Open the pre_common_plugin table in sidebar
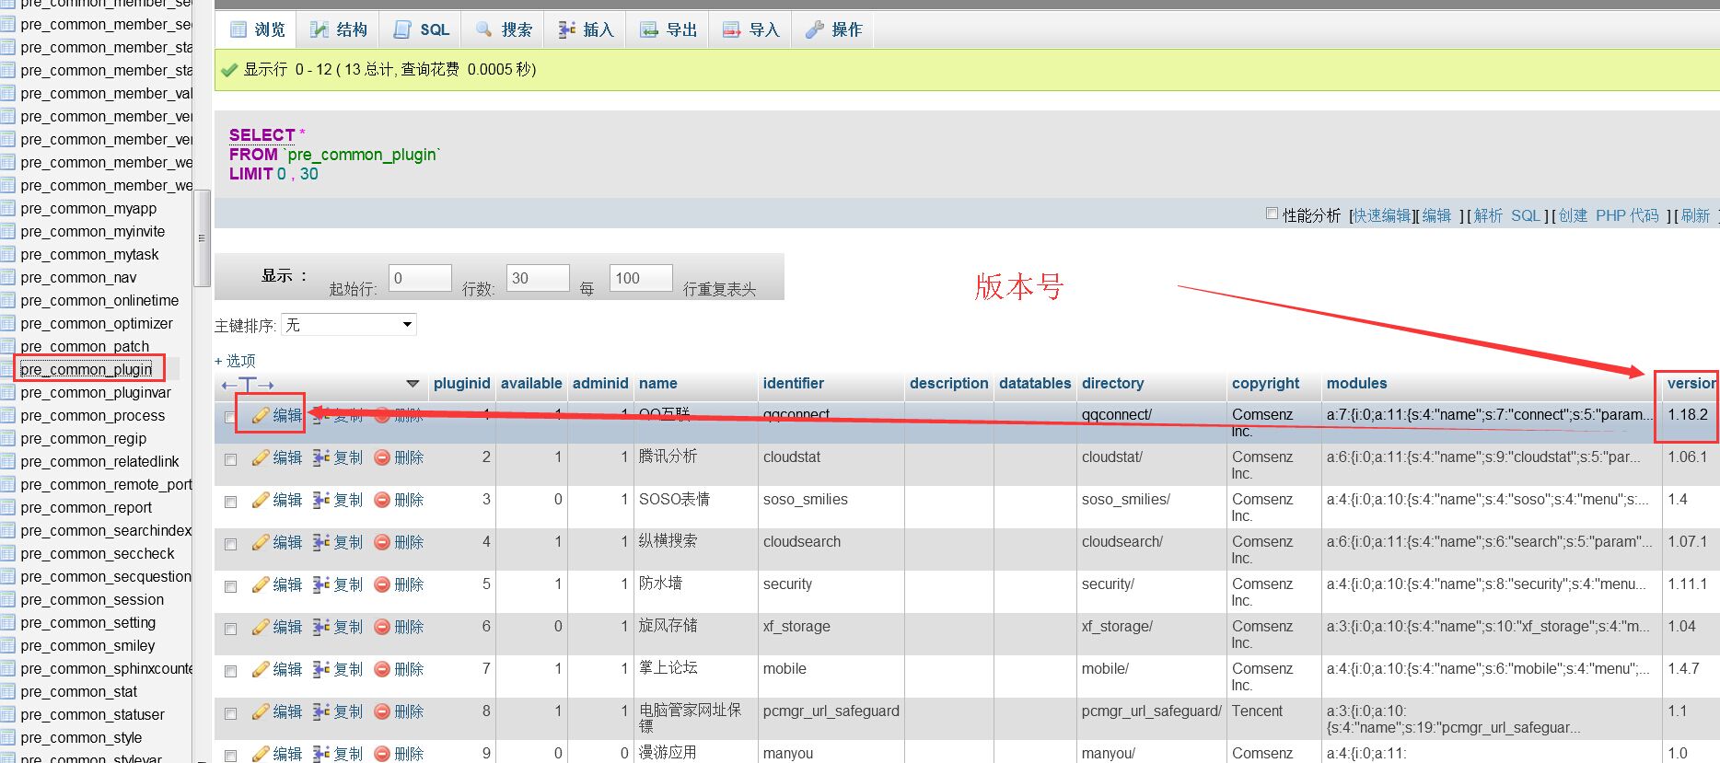 [x=87, y=370]
